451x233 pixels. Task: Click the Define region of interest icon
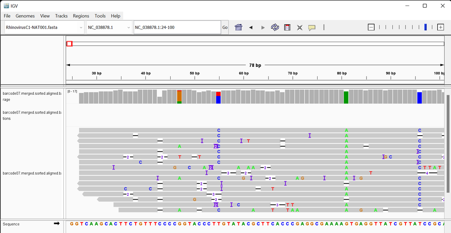pos(287,27)
